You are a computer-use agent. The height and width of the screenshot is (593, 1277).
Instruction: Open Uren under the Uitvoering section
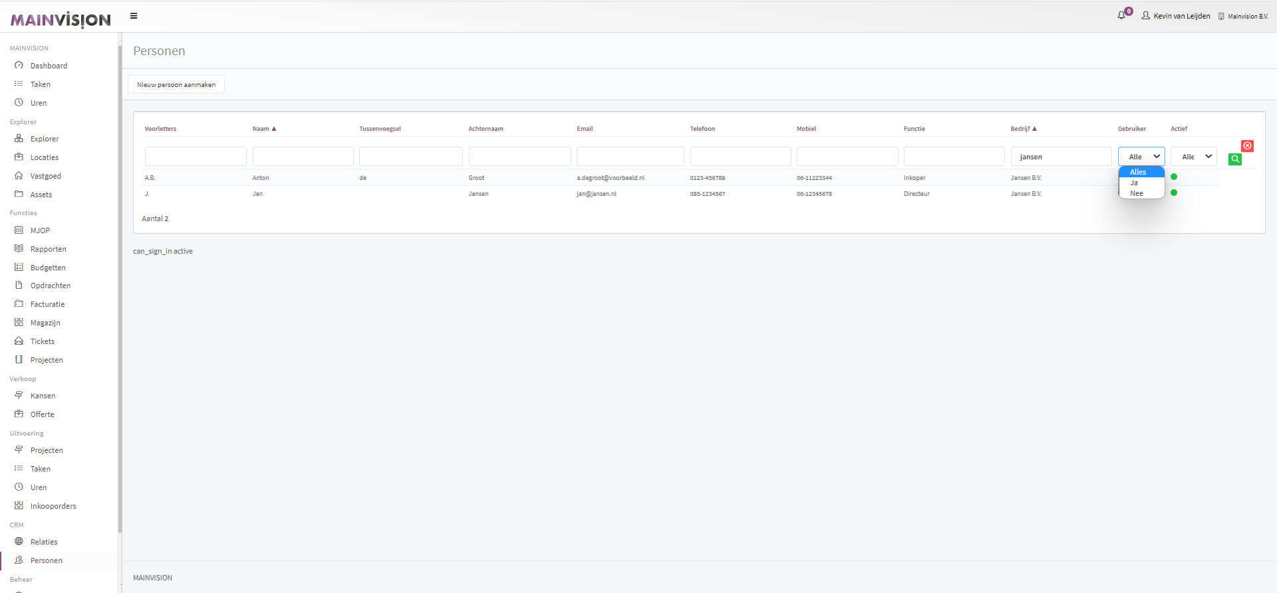point(39,487)
